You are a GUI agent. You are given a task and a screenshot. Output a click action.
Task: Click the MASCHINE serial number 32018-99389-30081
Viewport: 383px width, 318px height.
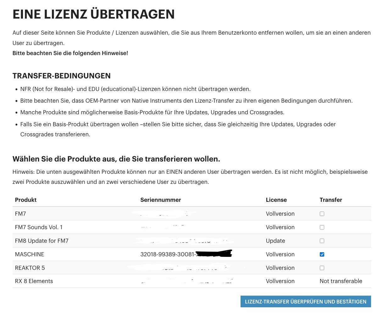click(168, 254)
